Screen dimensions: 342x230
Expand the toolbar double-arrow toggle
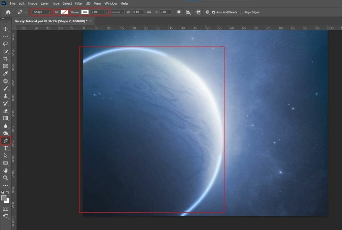tap(3, 19)
